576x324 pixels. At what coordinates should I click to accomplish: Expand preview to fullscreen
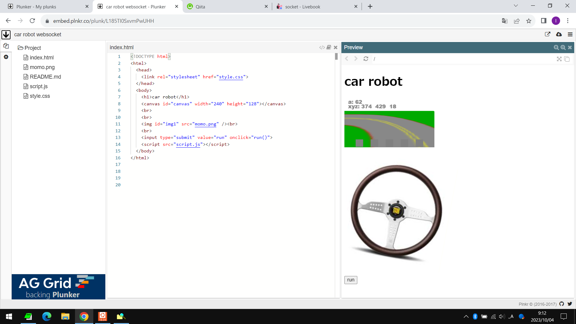tap(559, 59)
